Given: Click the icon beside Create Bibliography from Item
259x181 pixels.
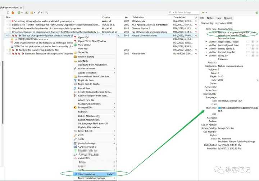Looking at the screenshot, I should pyautogui.click(x=75, y=92).
